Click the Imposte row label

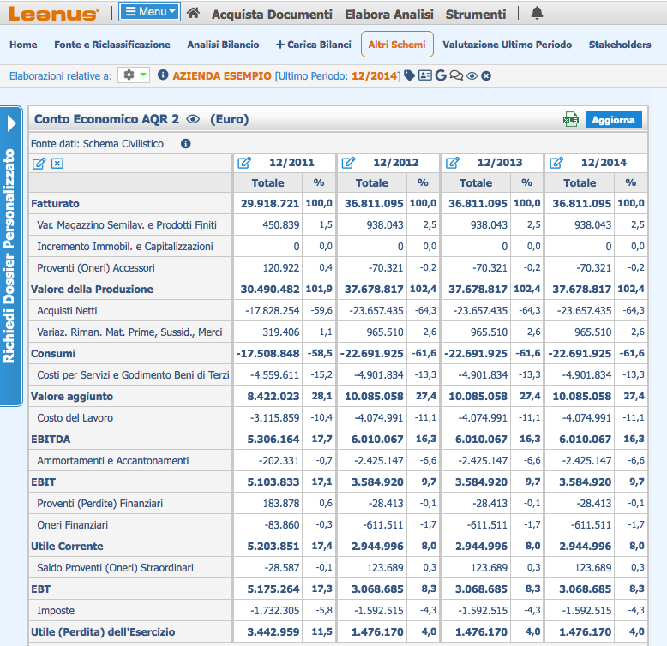pos(56,611)
